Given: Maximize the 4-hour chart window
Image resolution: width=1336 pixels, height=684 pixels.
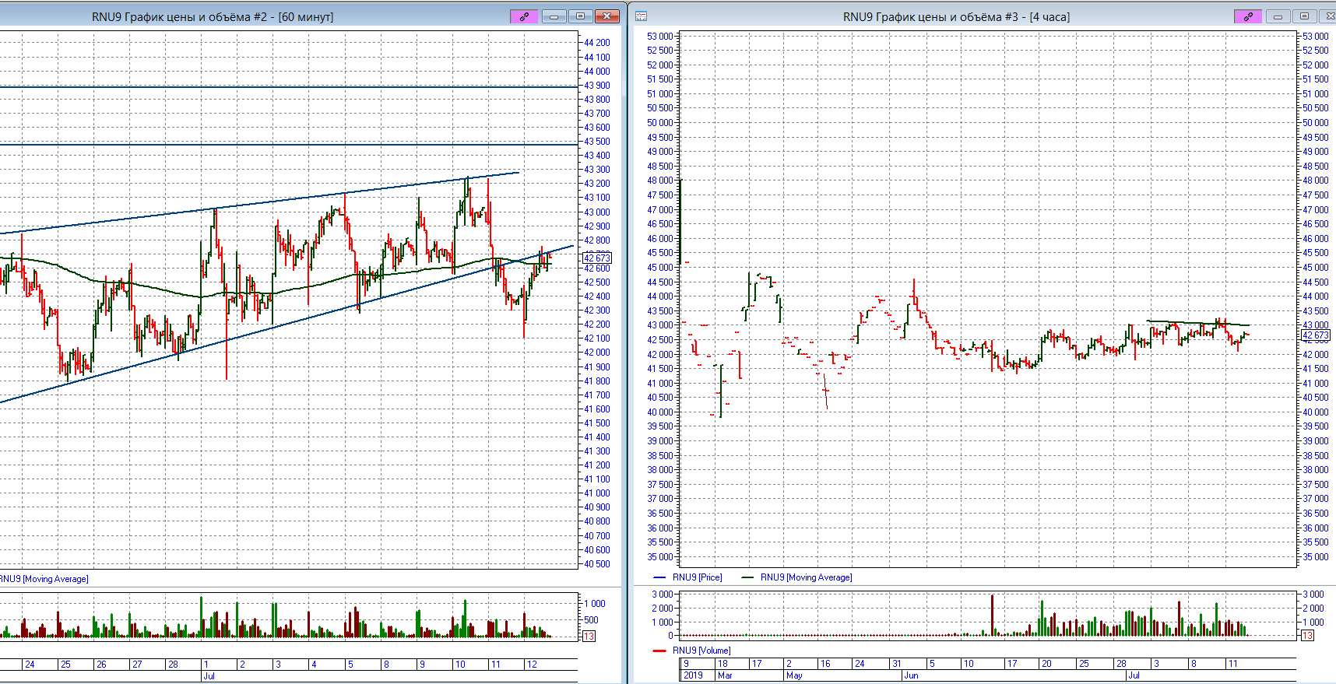Looking at the screenshot, I should click(1304, 16).
